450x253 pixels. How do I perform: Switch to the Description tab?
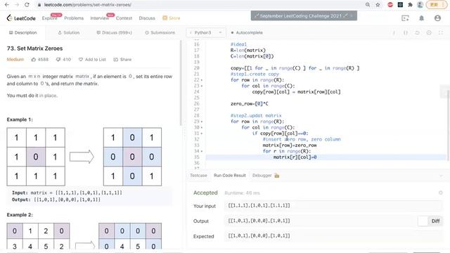click(22, 33)
